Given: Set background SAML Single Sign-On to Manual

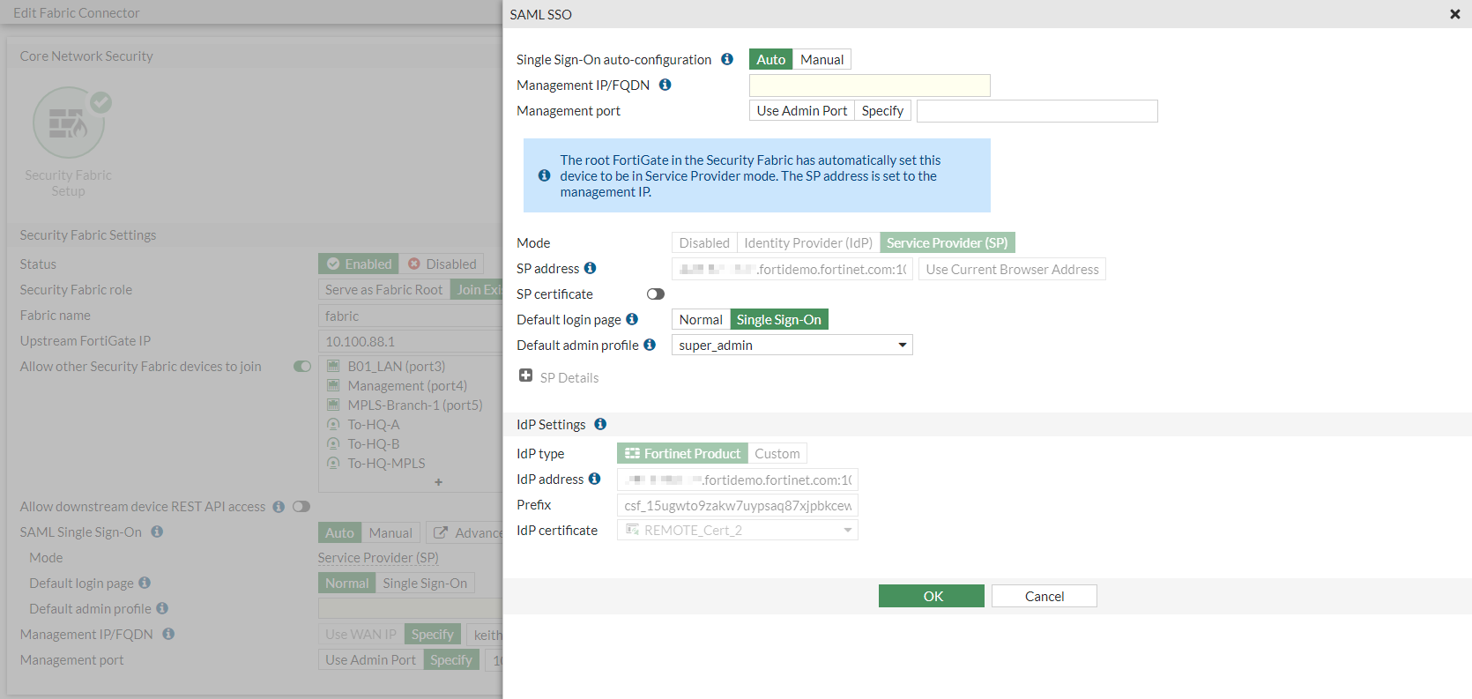Looking at the screenshot, I should (390, 532).
